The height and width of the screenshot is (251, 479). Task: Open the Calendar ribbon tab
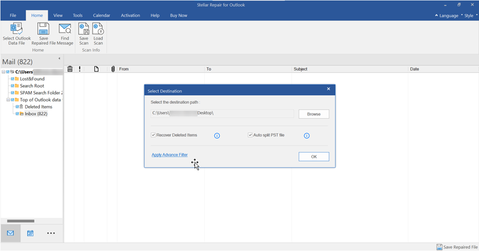tap(101, 15)
